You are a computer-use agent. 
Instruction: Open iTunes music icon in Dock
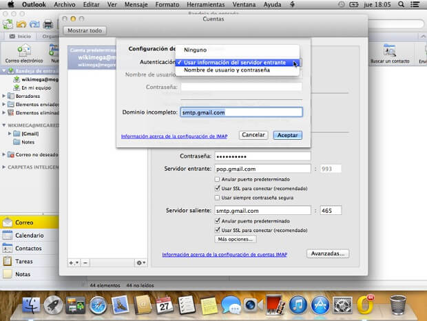pos(298,305)
